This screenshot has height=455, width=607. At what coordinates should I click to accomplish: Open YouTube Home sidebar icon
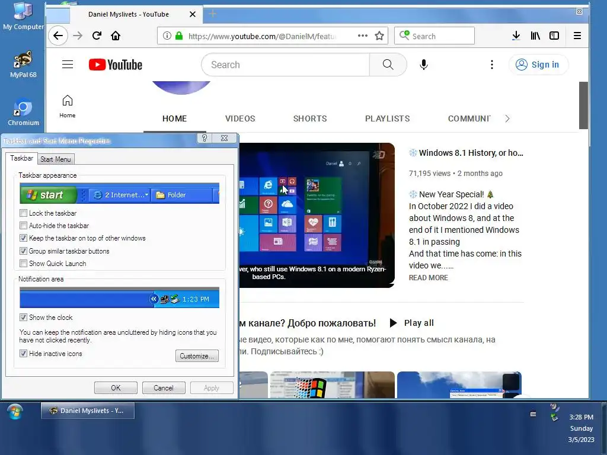tap(68, 107)
